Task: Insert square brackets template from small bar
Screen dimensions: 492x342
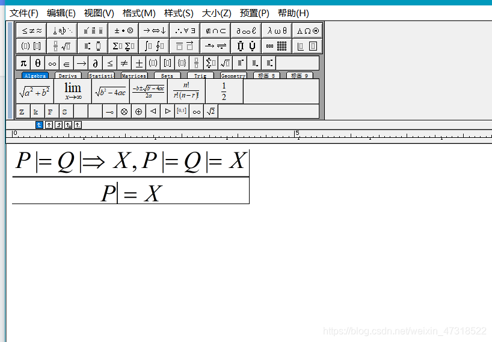Action: (x=168, y=63)
